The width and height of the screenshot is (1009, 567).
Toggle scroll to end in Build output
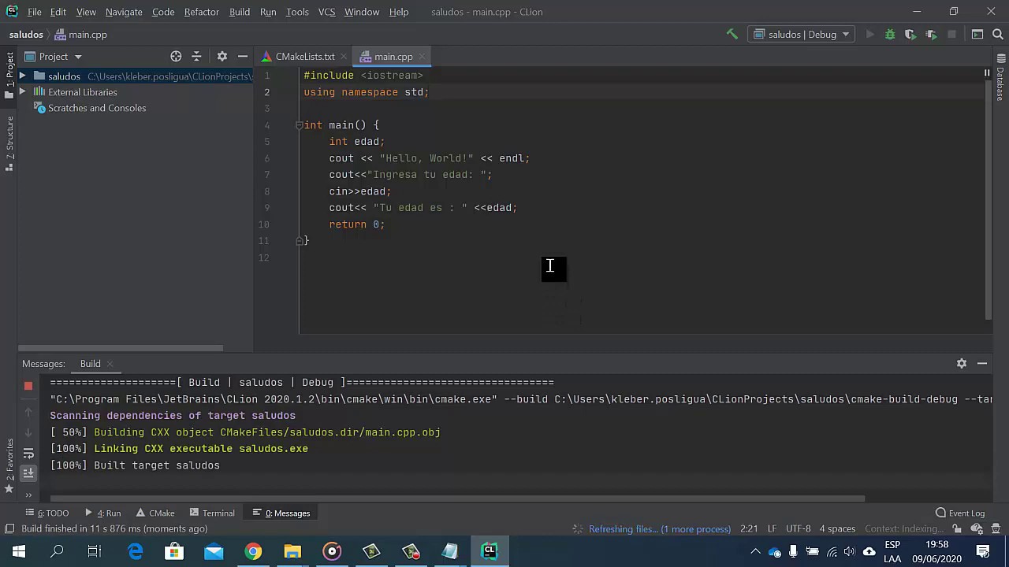coord(28,472)
